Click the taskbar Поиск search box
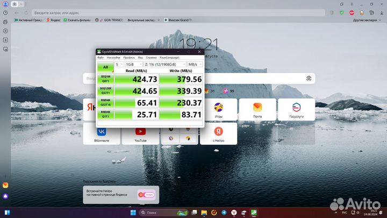 (x=163, y=213)
